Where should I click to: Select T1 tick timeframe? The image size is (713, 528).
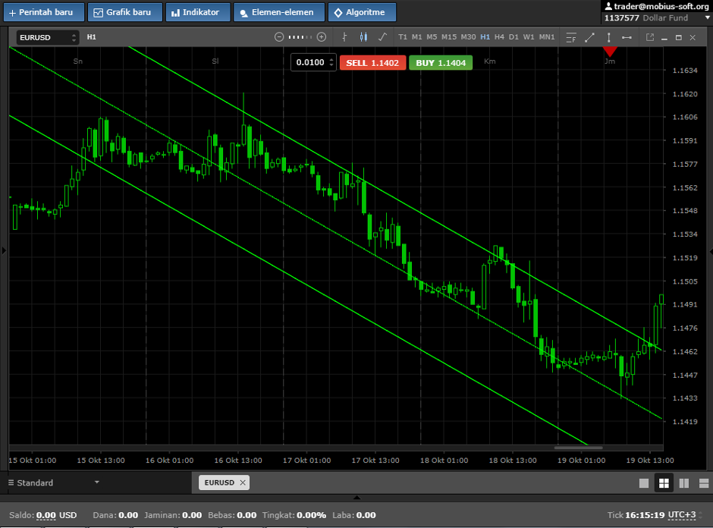[403, 37]
